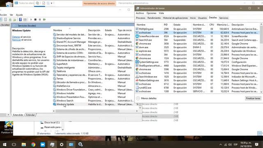Show hidden system tray icons chevron

221,144
